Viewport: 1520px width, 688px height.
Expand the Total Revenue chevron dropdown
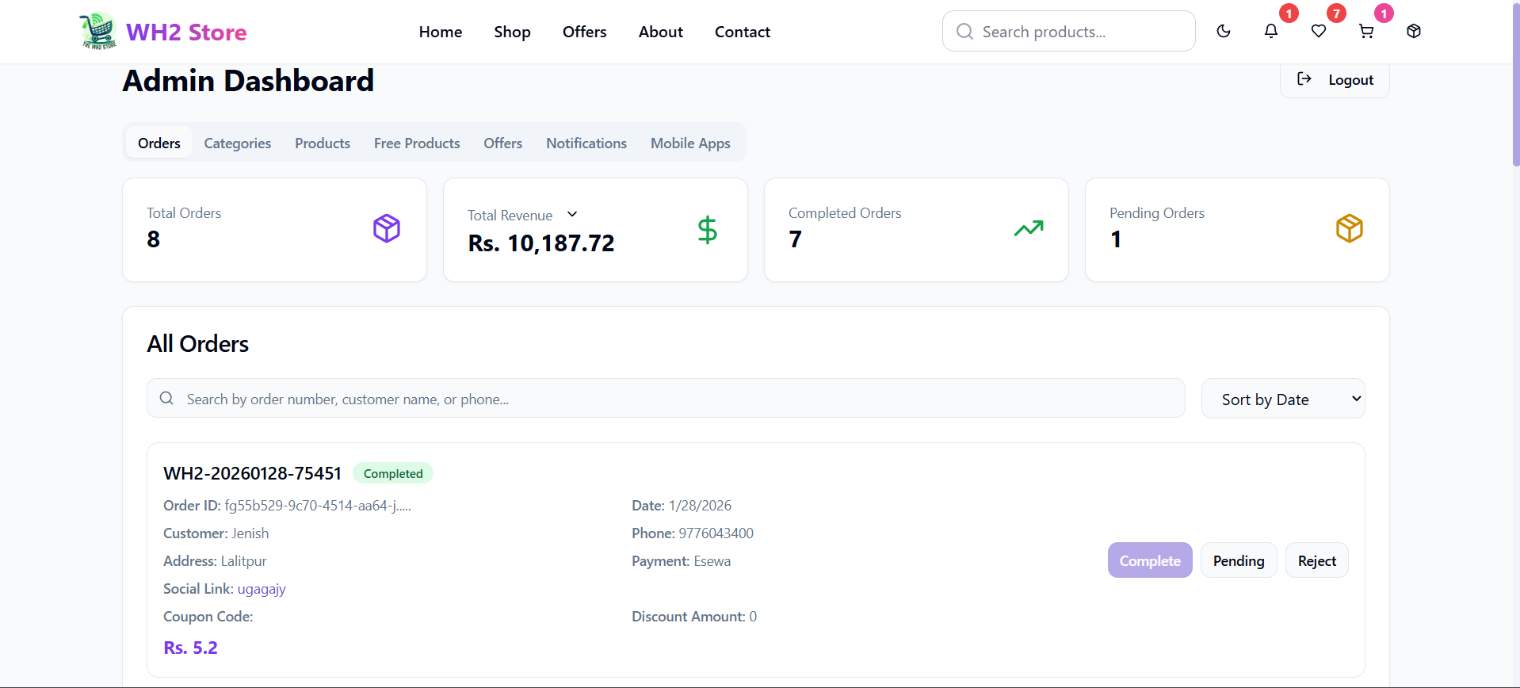coord(572,215)
